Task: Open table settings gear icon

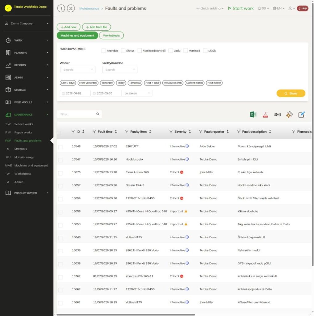Action: pyautogui.click(x=289, y=114)
